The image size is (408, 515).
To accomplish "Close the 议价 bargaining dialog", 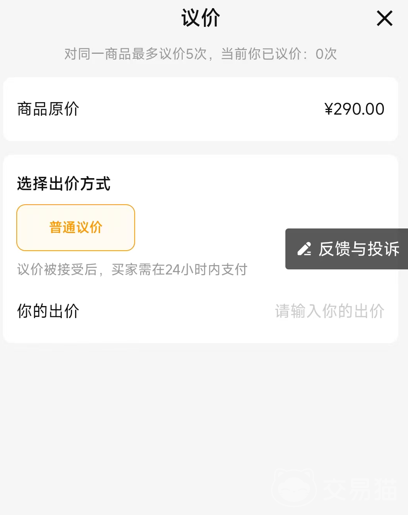I will 384,18.
